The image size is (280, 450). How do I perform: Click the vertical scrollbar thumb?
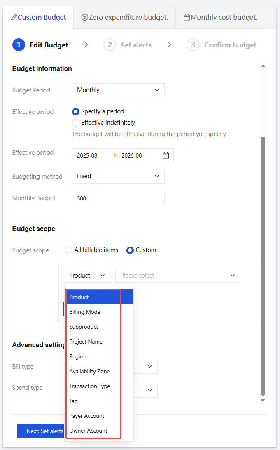click(263, 264)
